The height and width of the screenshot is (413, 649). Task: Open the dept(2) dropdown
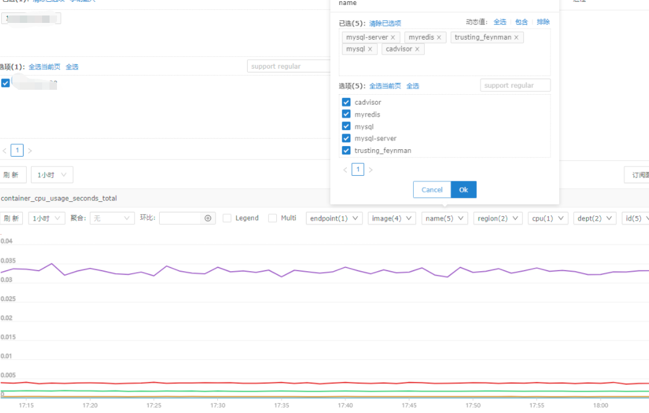[x=595, y=218]
